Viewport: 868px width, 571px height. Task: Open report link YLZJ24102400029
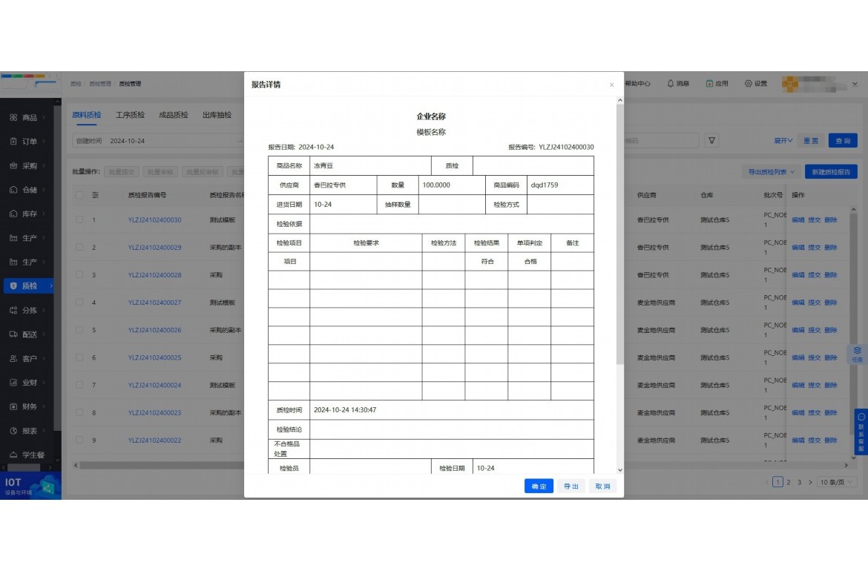[x=154, y=248]
